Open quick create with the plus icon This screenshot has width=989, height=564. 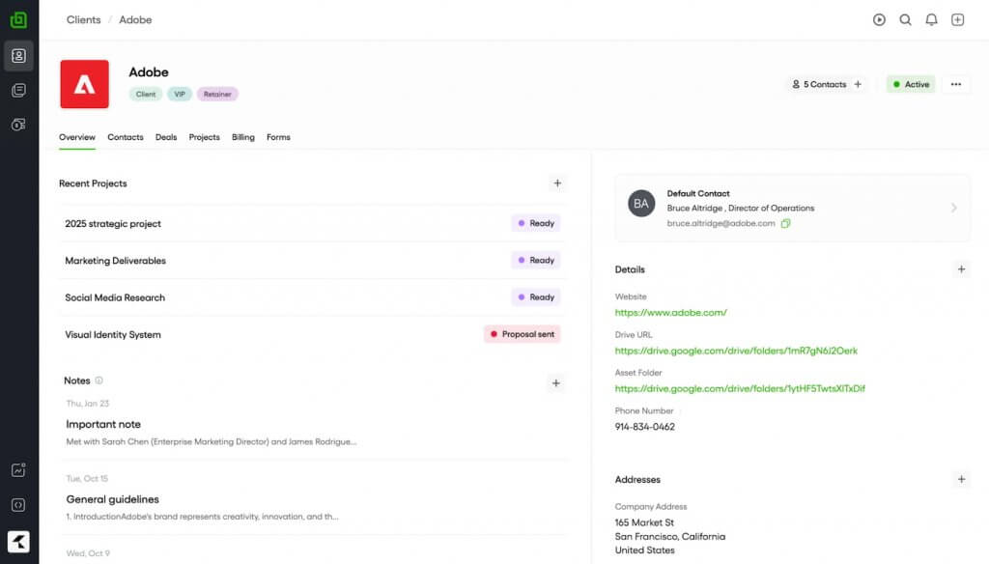[x=957, y=19]
